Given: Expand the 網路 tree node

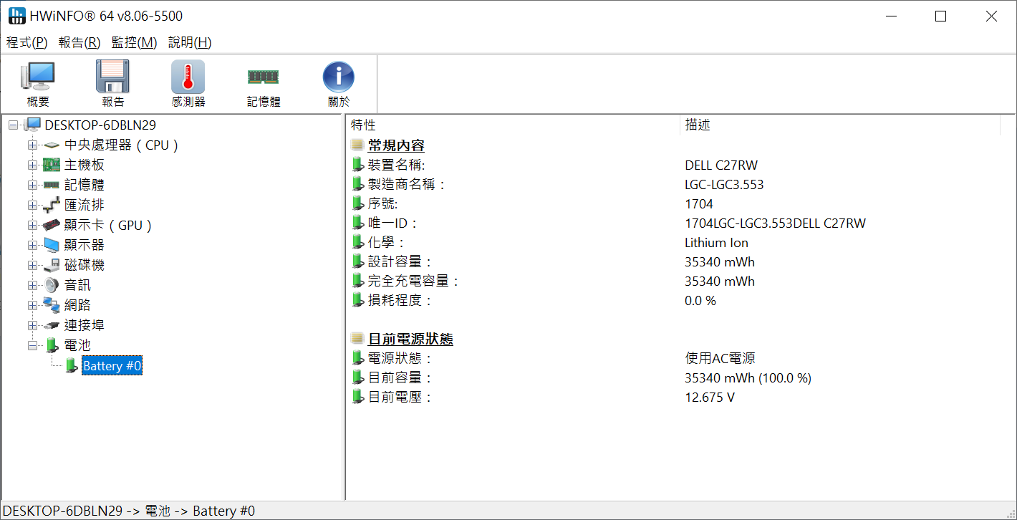Looking at the screenshot, I should [32, 305].
